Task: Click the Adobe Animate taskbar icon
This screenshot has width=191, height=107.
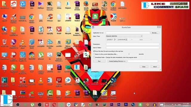Action: click(x=126, y=104)
